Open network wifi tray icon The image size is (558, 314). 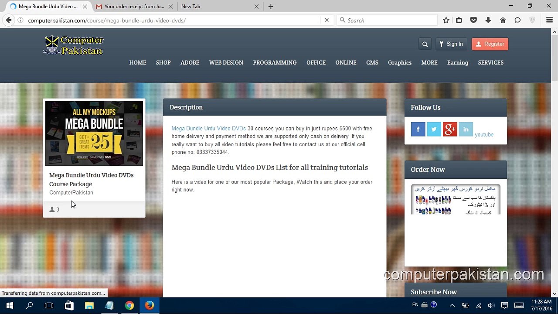479,305
